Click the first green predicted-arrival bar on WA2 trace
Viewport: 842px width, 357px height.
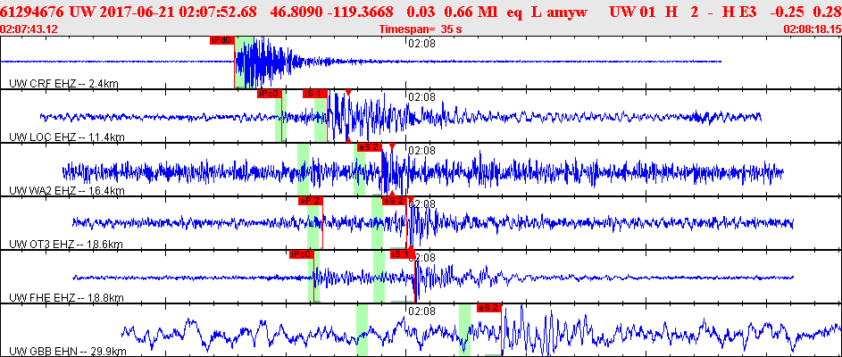[x=303, y=169]
